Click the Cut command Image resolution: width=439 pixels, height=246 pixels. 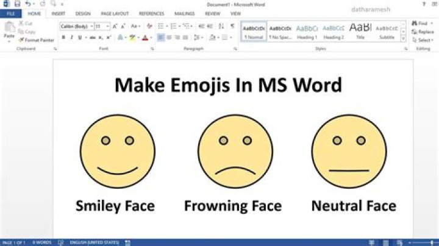coord(26,24)
